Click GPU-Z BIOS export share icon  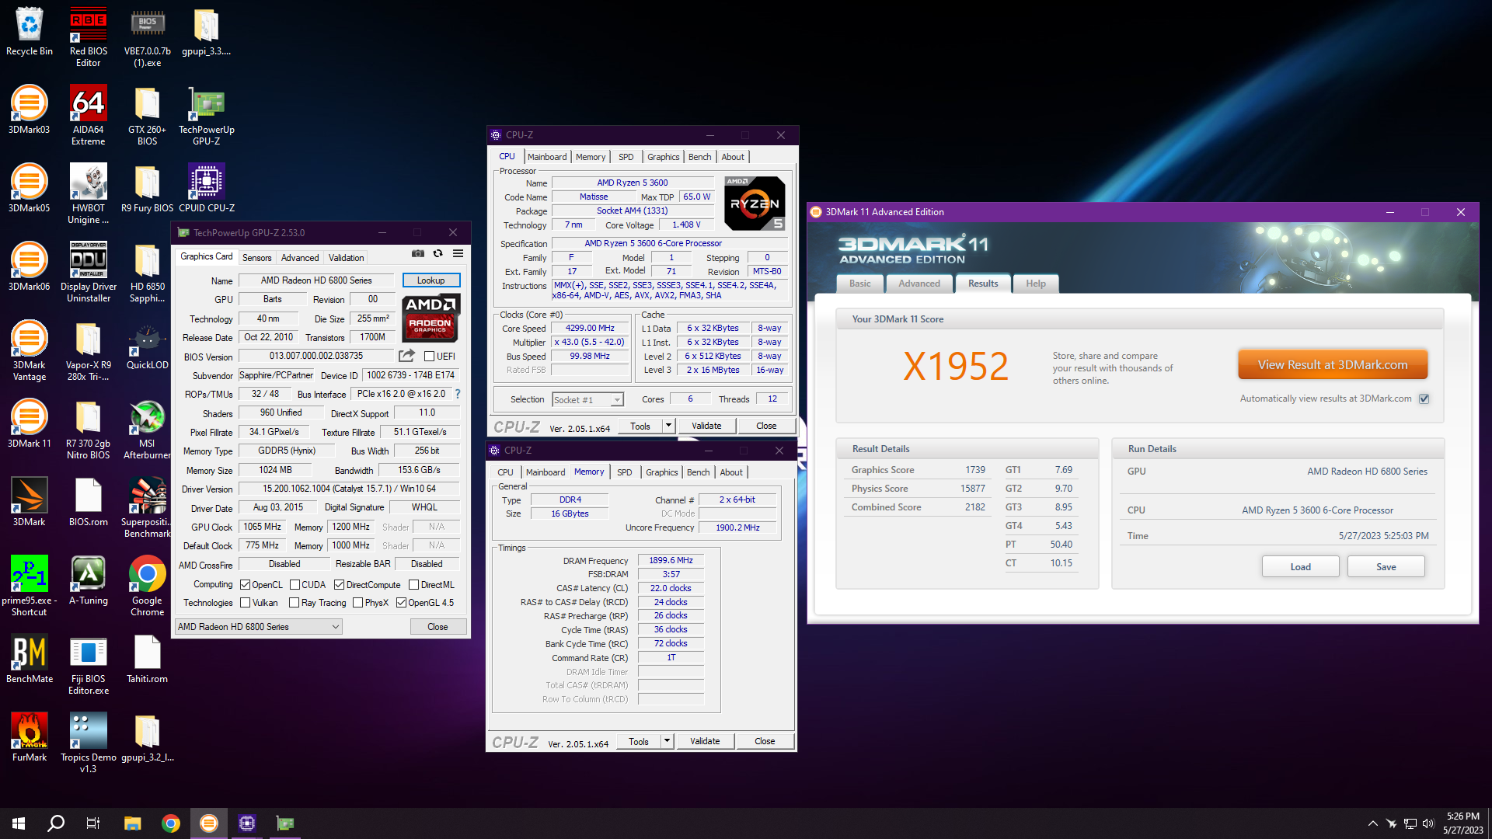406,356
